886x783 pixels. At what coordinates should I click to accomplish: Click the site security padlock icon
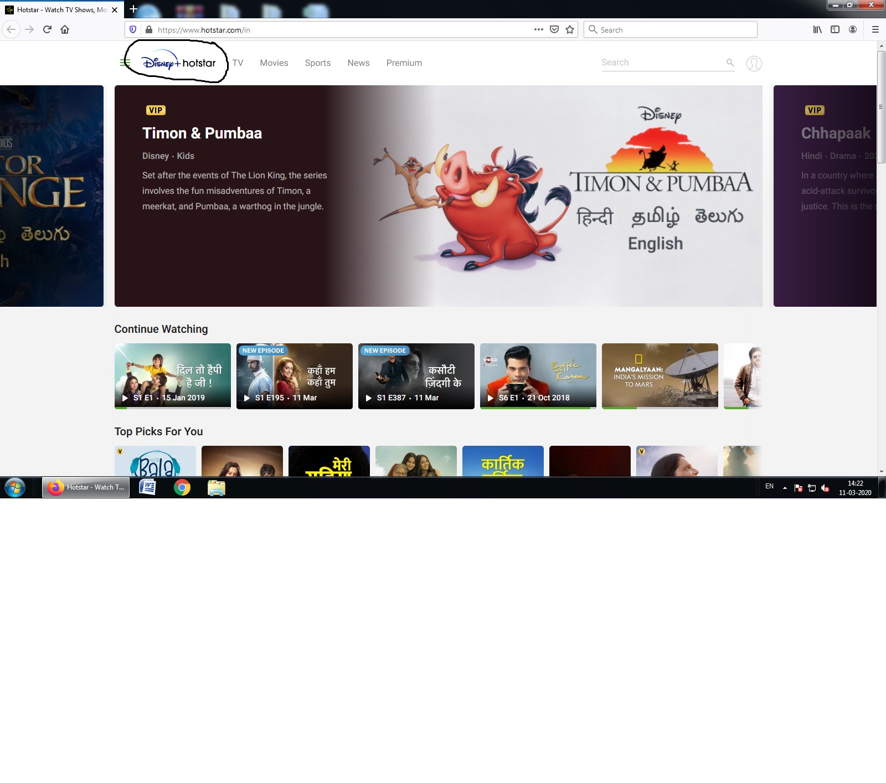pyautogui.click(x=148, y=29)
